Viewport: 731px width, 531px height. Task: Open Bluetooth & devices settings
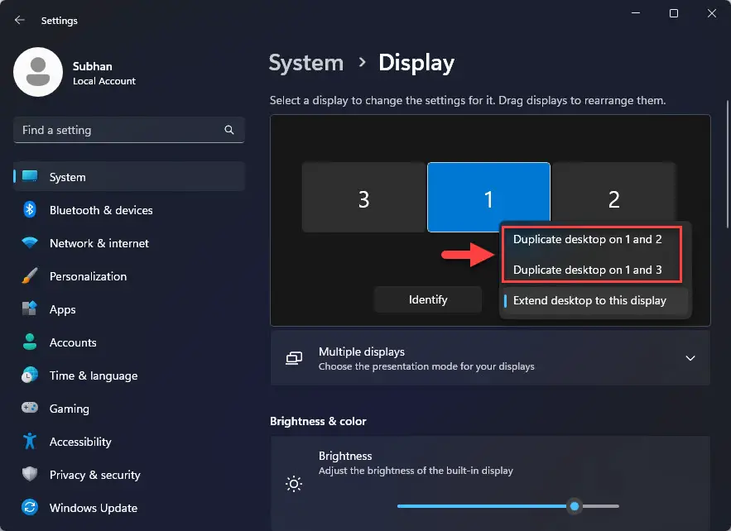pos(99,210)
